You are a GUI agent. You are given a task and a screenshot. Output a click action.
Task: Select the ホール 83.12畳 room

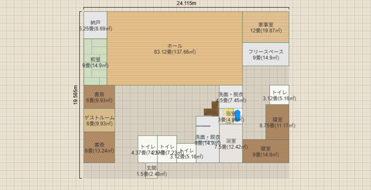coord(175,48)
